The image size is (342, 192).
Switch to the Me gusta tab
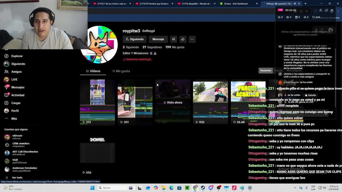pos(121,71)
